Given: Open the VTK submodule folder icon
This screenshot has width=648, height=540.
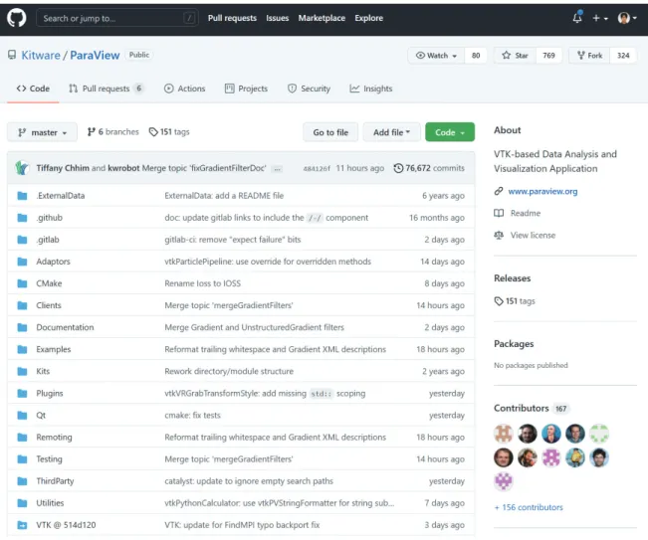Looking at the screenshot, I should click(22, 525).
